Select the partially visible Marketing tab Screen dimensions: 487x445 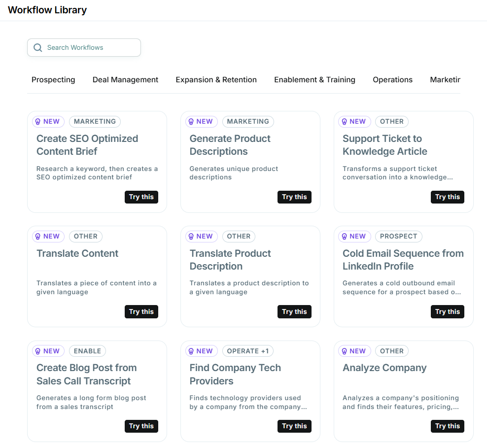(445, 80)
